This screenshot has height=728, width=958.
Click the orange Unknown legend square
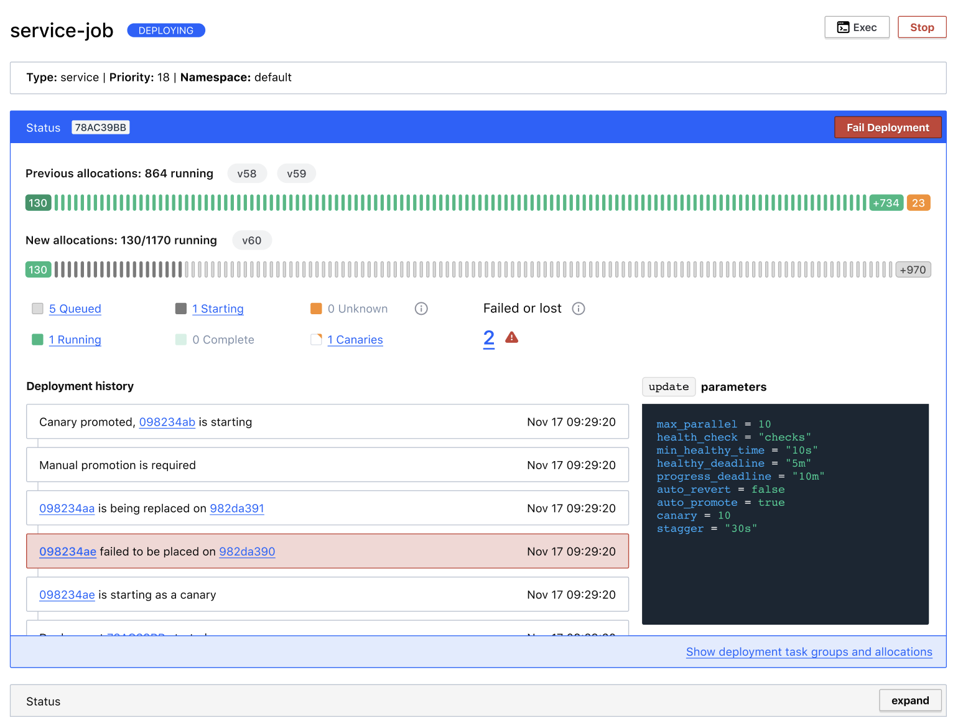[315, 308]
